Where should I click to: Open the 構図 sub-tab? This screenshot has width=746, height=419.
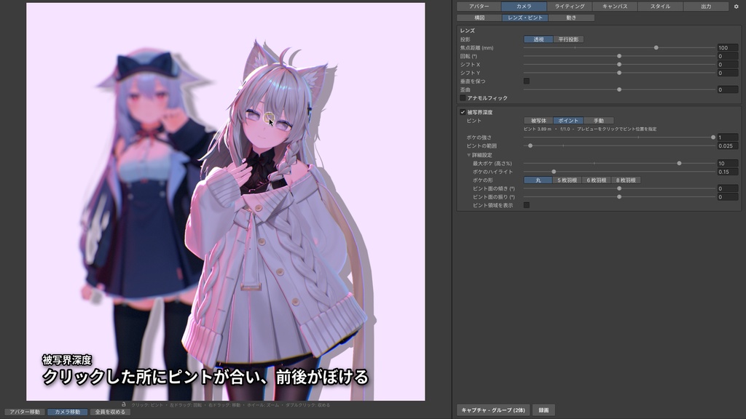(479, 17)
